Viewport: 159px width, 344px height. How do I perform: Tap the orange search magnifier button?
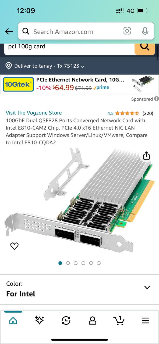tap(145, 47)
